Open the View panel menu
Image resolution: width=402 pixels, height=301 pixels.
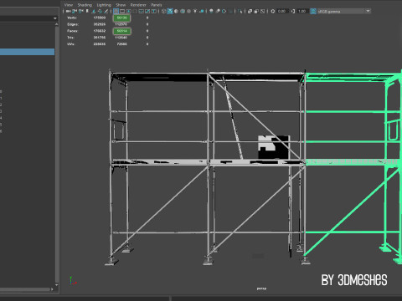pos(69,5)
